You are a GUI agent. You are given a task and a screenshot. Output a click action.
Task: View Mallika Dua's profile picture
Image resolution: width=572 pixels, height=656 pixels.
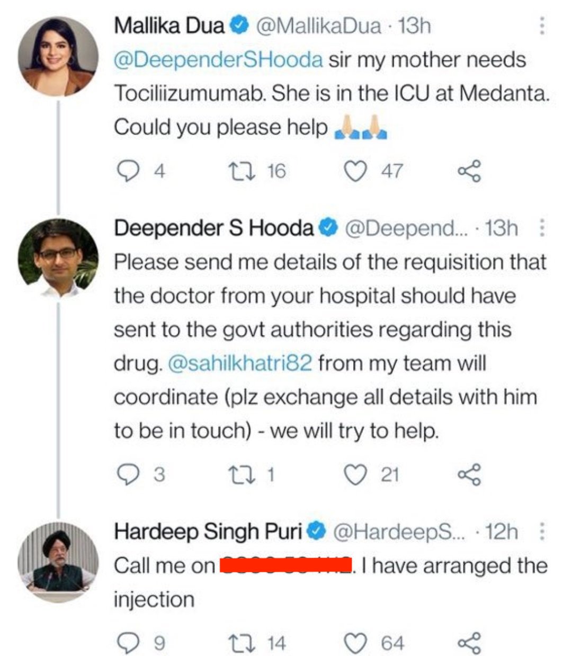click(58, 56)
